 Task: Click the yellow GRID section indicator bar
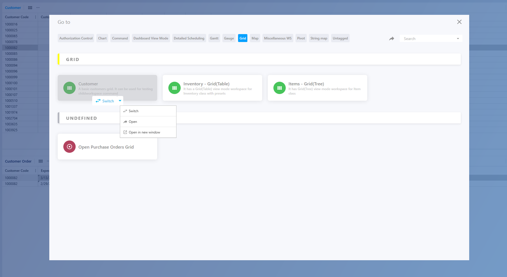58,59
